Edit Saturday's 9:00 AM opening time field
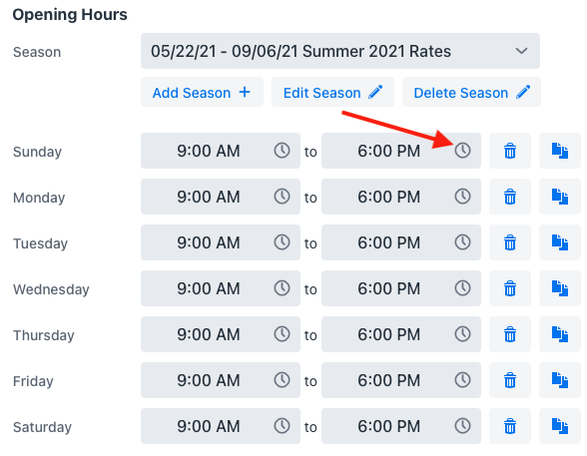The image size is (587, 456). pos(220,426)
